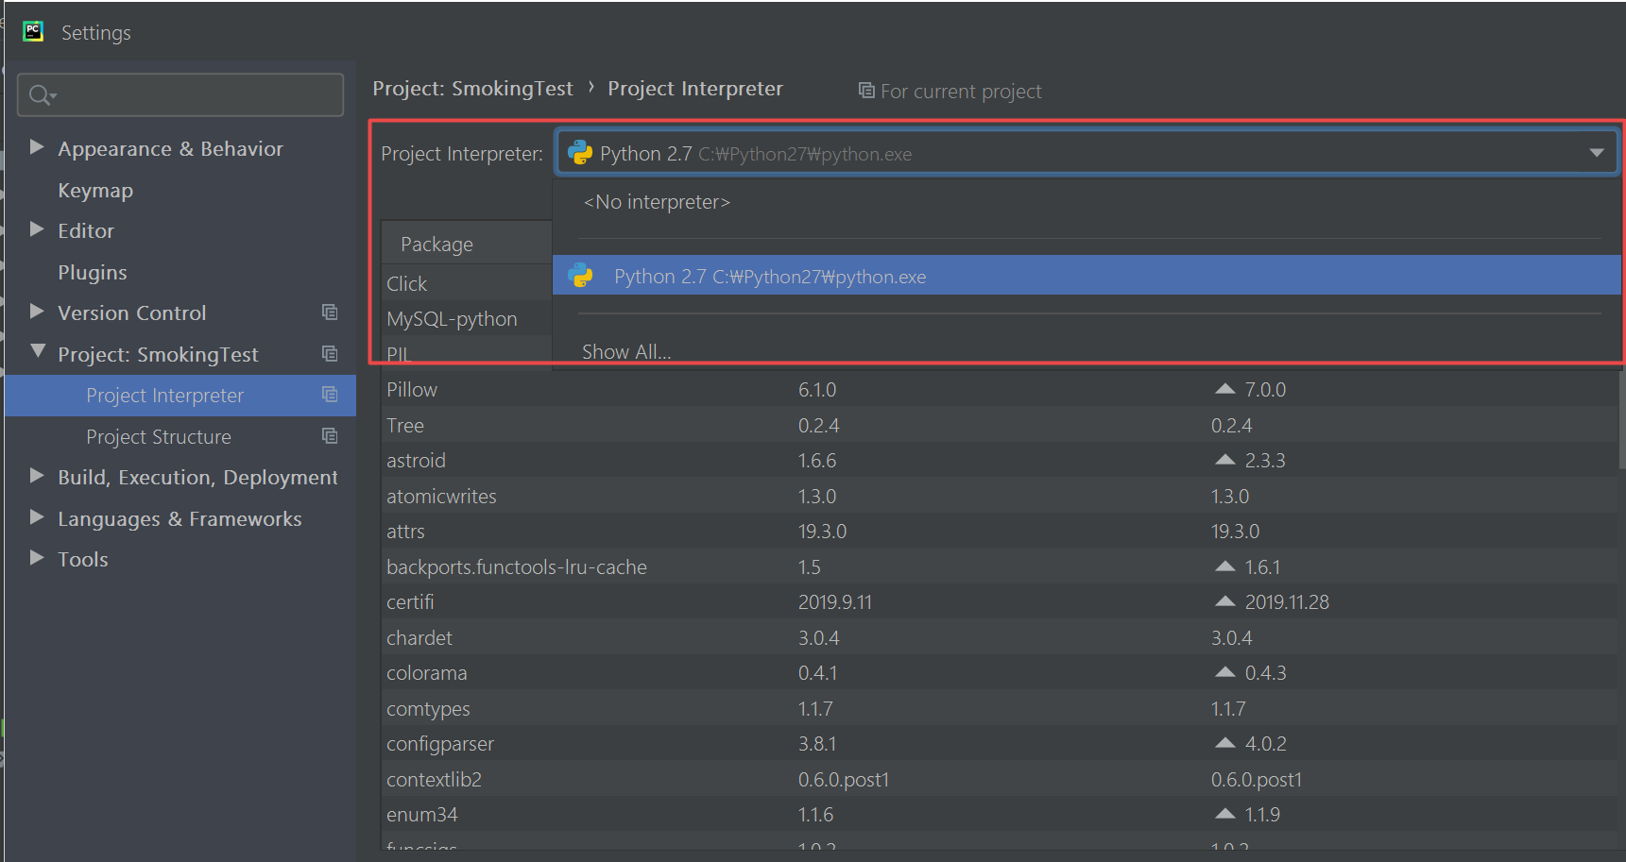Select the MySQL-python package row

[467, 319]
